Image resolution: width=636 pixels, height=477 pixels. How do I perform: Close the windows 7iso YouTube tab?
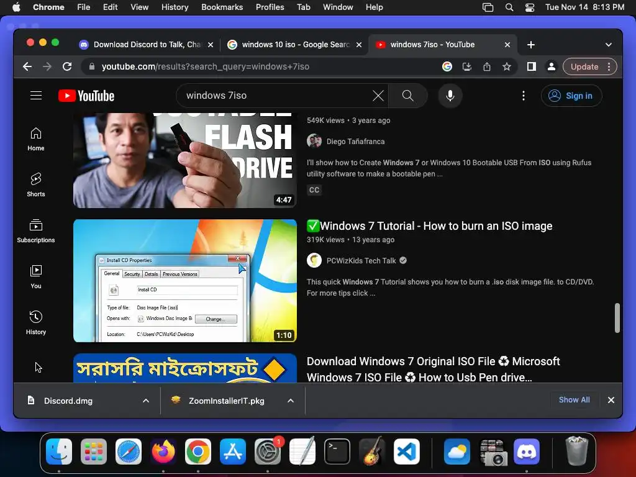tap(507, 45)
